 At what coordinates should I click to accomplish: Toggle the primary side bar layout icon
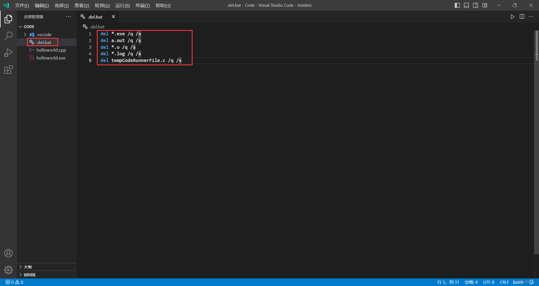(x=457, y=5)
